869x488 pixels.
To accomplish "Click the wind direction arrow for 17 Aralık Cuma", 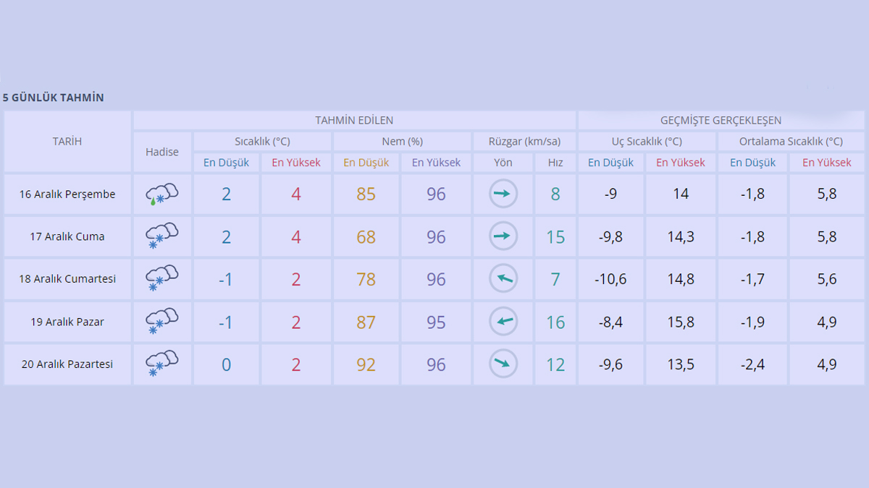I will click(x=503, y=236).
